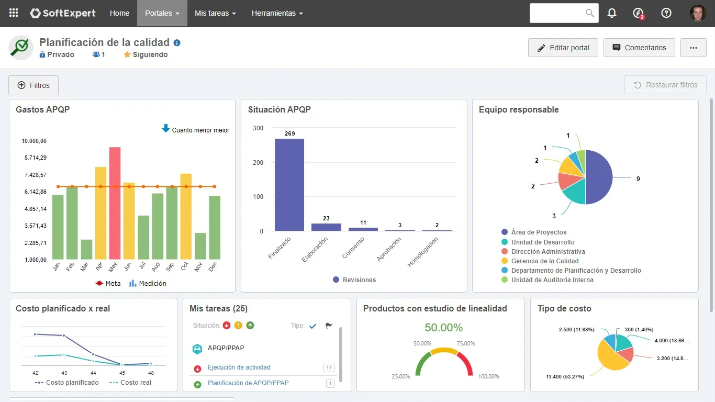Click the user profile avatar

(x=698, y=13)
